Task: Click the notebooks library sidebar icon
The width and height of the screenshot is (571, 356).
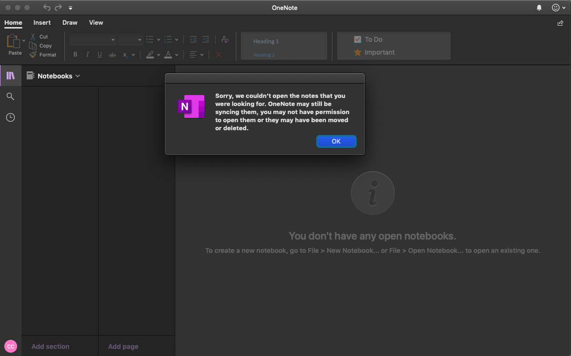Action: (x=10, y=76)
